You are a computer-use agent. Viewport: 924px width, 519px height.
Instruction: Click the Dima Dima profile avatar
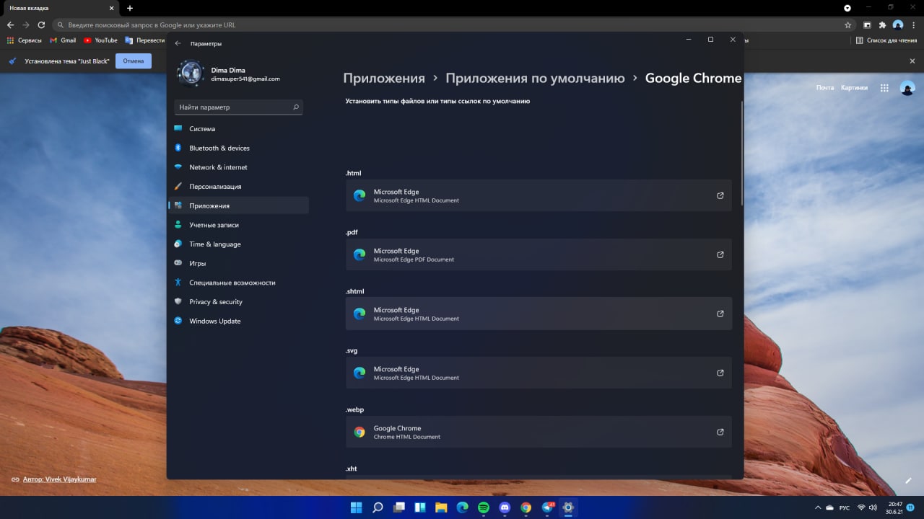191,74
